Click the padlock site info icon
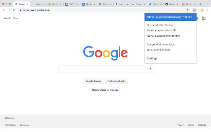Image resolution: width=211 pixels, height=132 pixels. pos(21,10)
